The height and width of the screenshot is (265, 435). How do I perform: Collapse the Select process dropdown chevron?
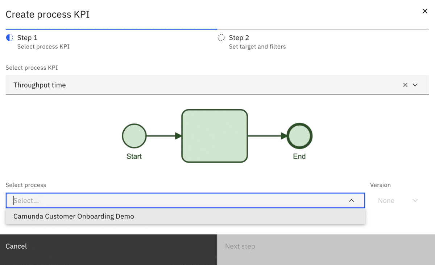(x=351, y=200)
